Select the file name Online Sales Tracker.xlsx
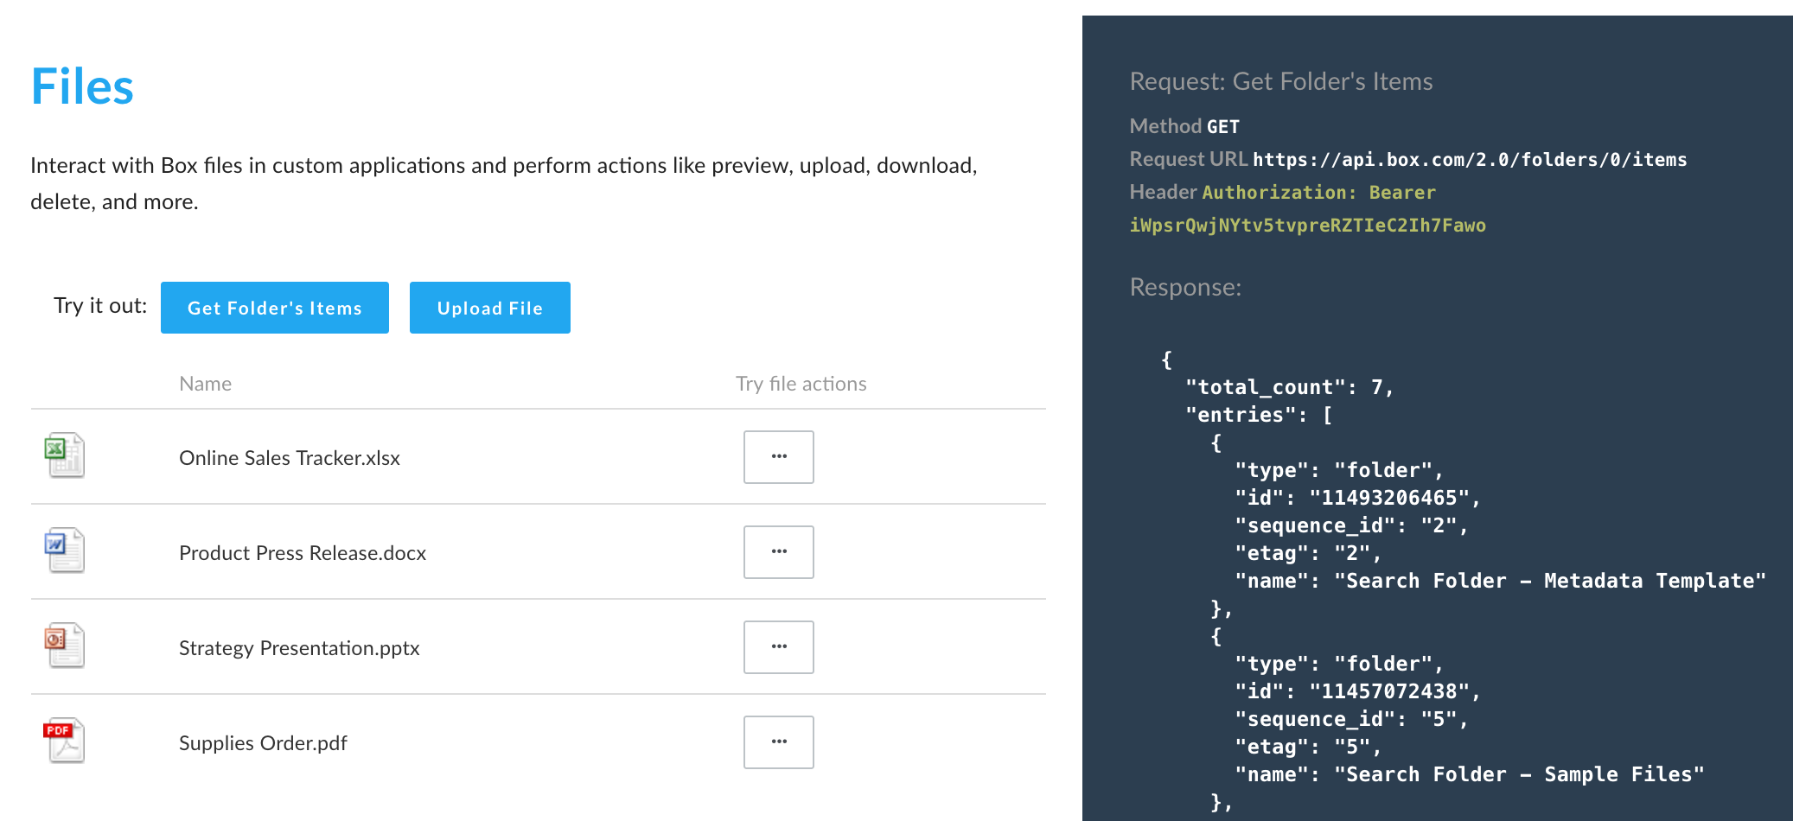This screenshot has width=1793, height=821. [x=290, y=458]
